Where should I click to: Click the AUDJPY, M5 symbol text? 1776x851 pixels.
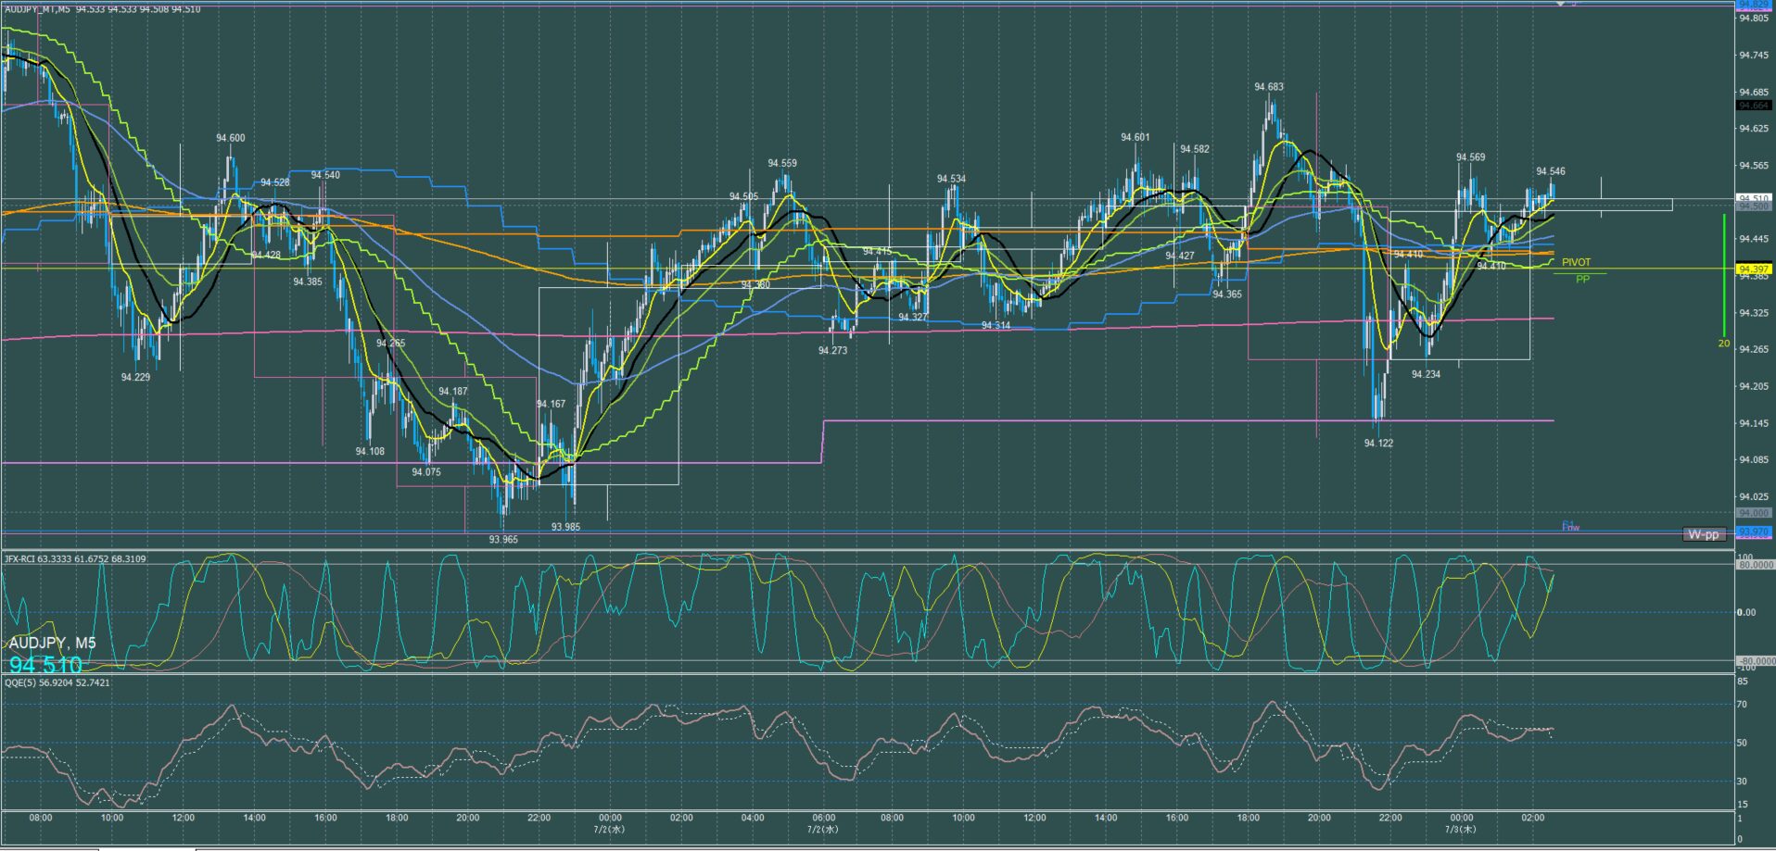click(x=52, y=643)
